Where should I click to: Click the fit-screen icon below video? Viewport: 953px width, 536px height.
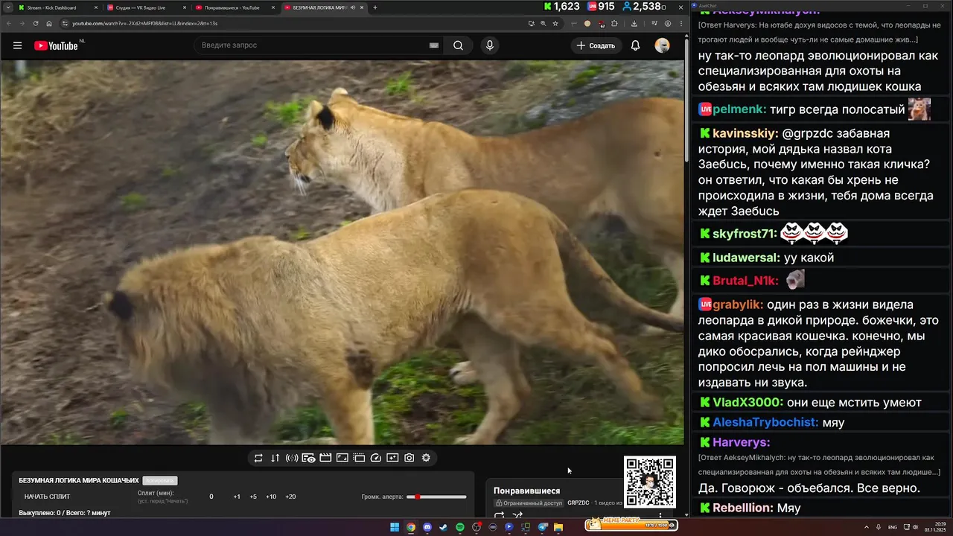coord(342,458)
